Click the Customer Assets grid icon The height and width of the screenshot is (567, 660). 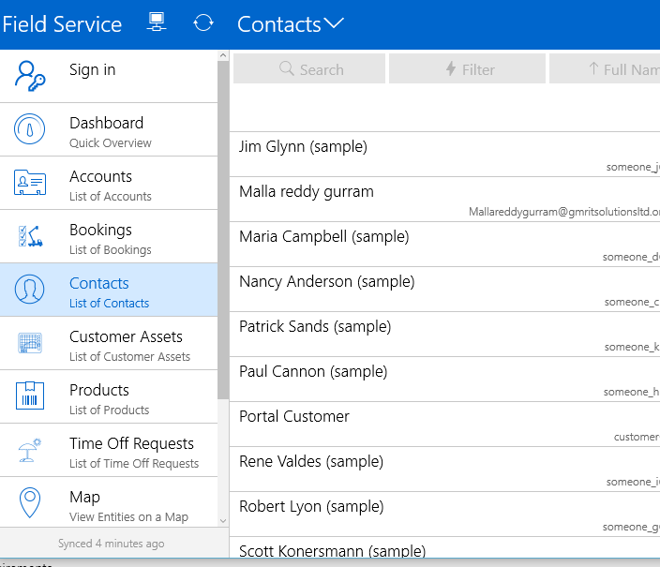click(x=30, y=343)
